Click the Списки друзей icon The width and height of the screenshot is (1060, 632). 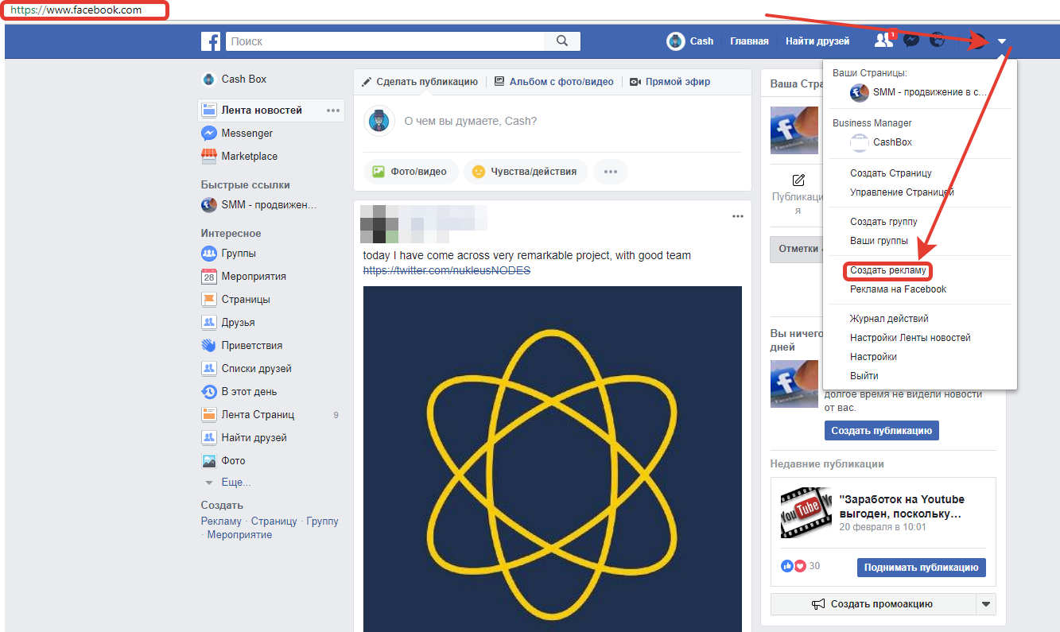pos(209,369)
